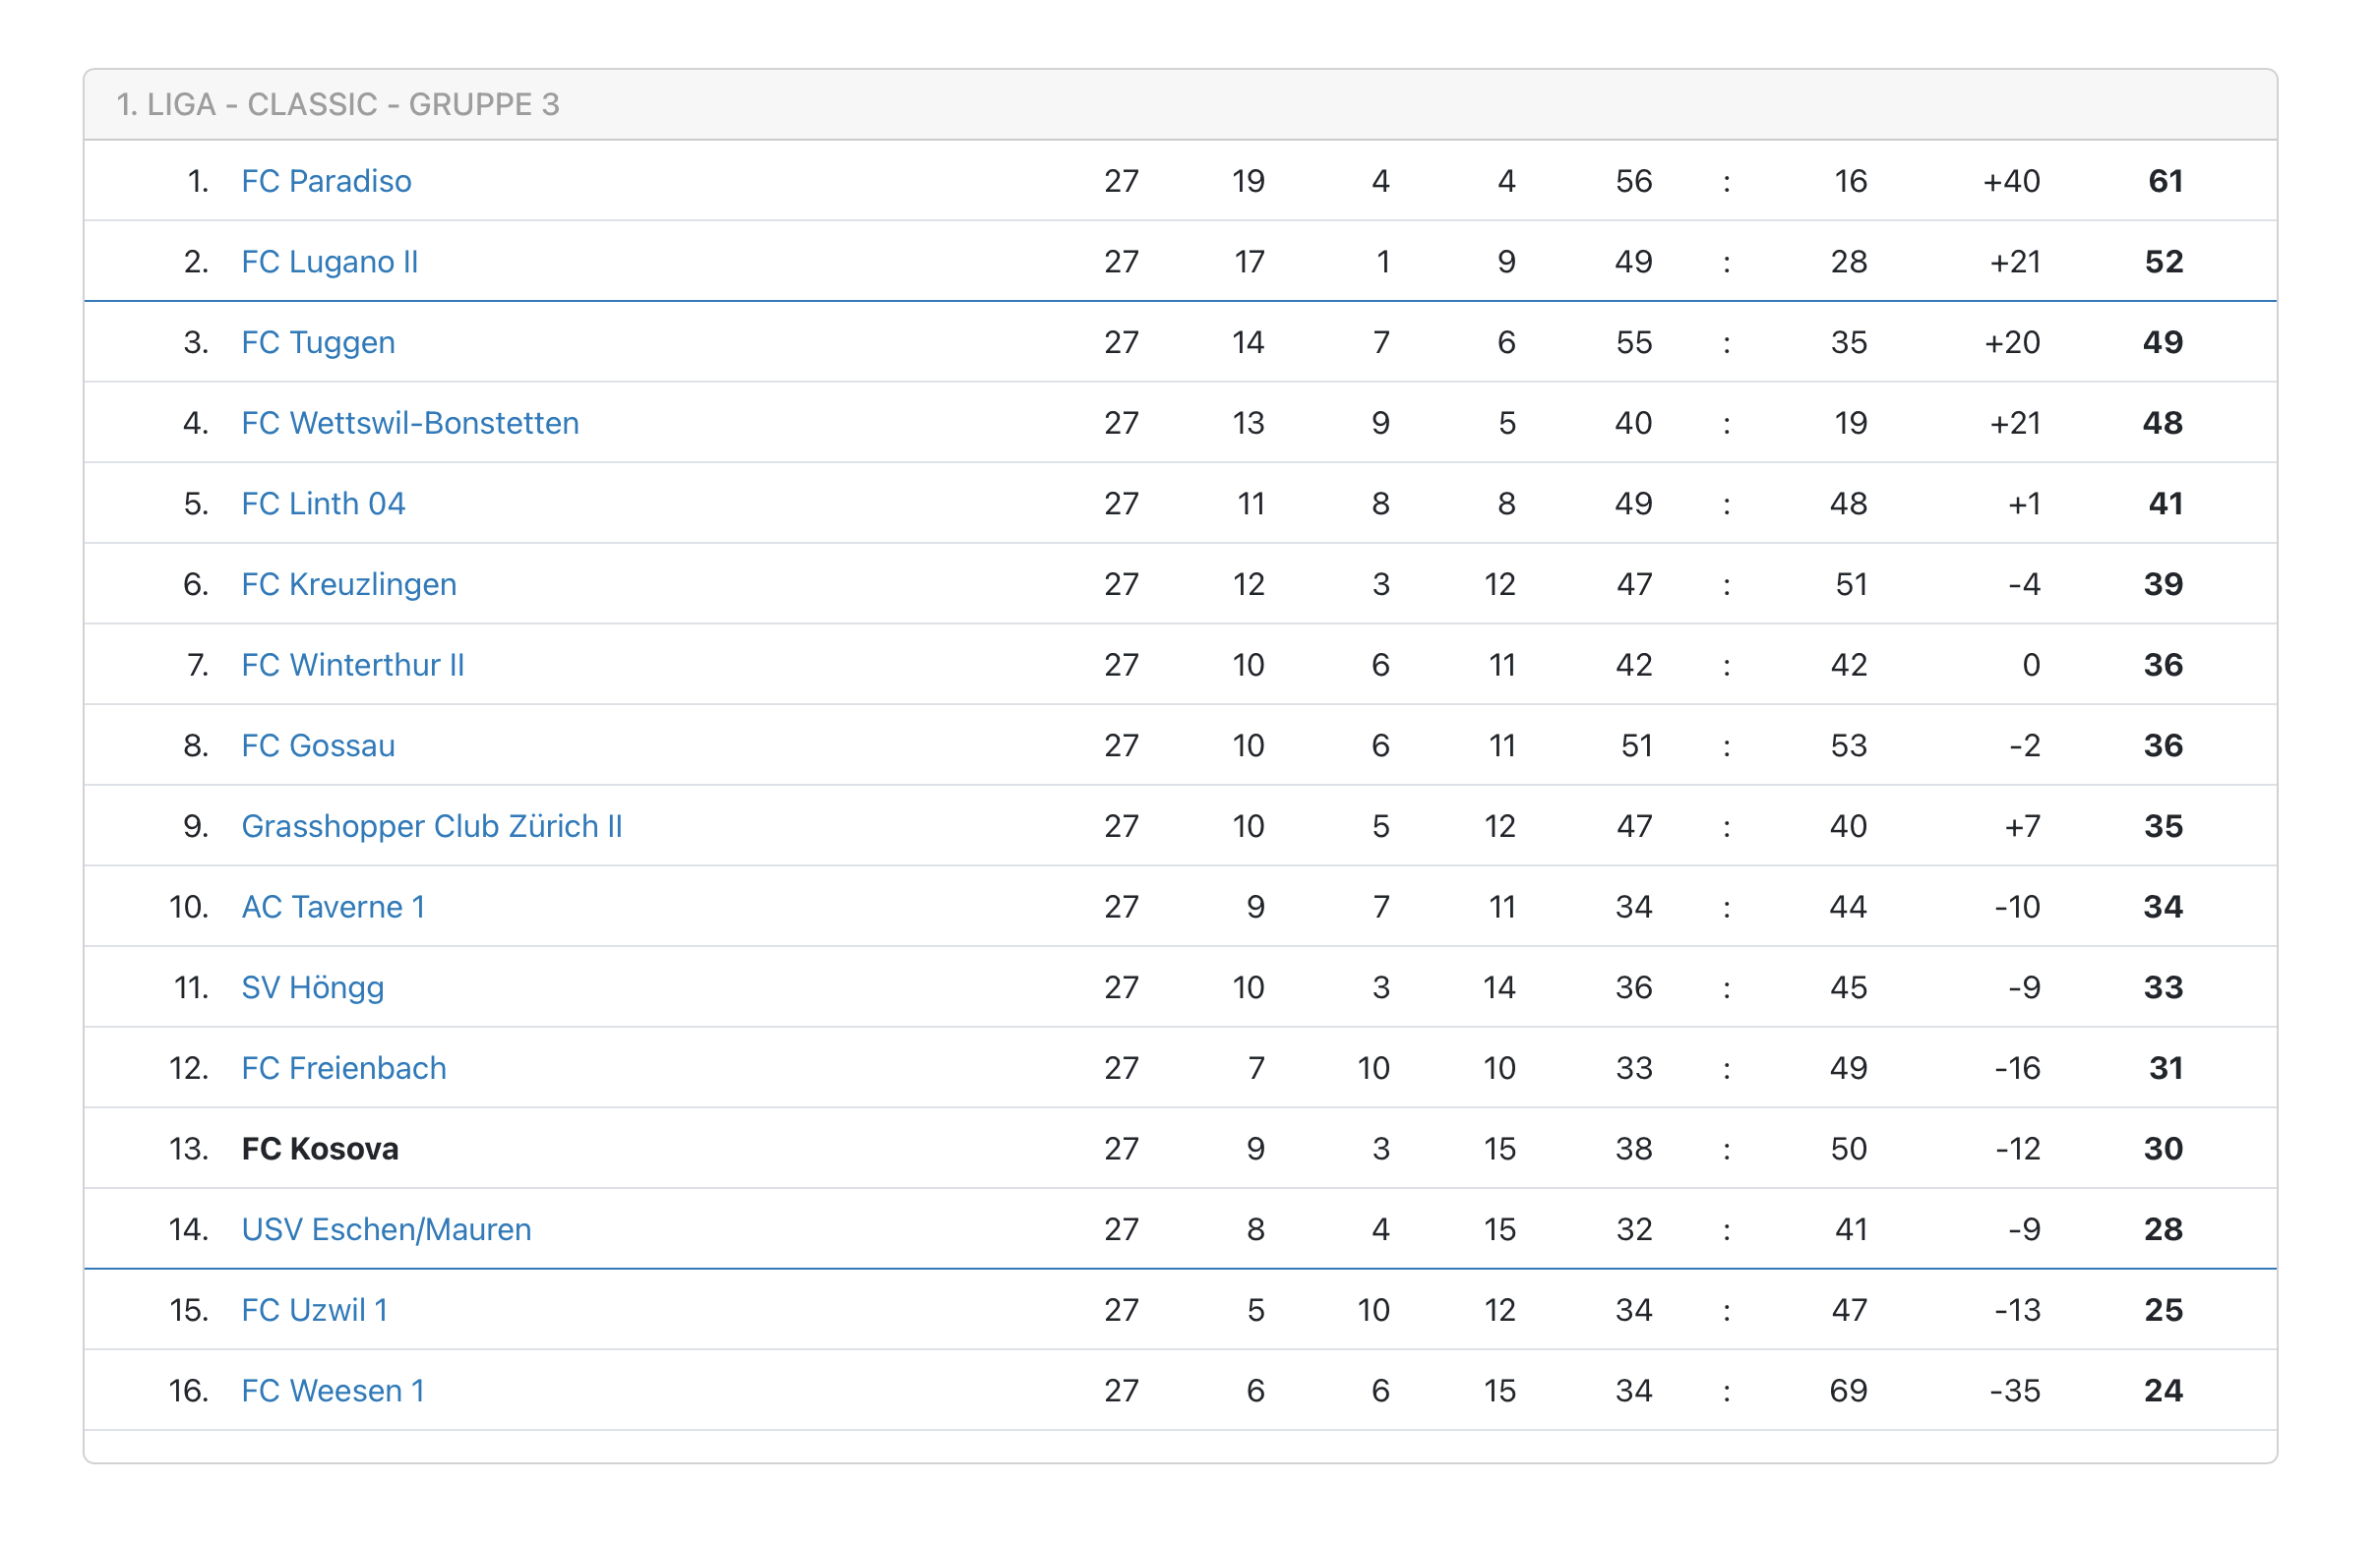
Task: Open the FC Gossau team page
Action: tap(318, 745)
